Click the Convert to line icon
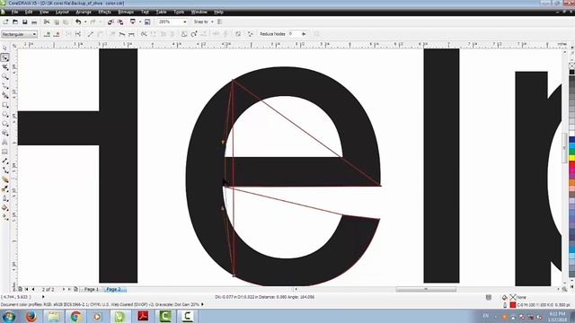575x323 pixels. [x=90, y=34]
